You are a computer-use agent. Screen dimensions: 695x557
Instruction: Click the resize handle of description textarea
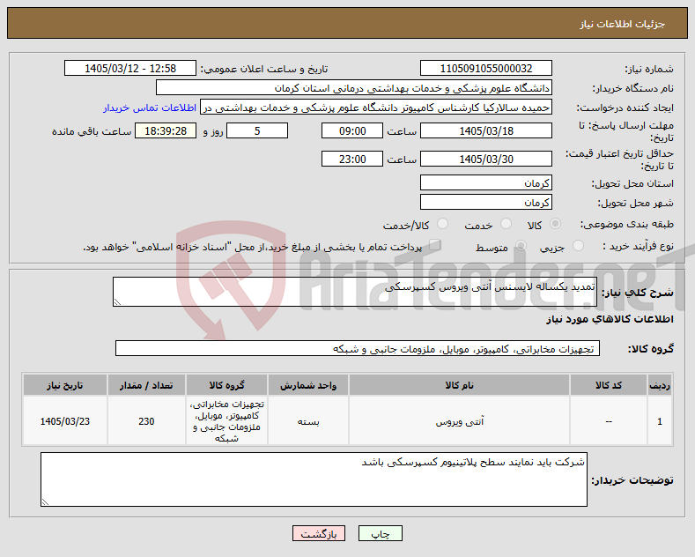(117, 302)
